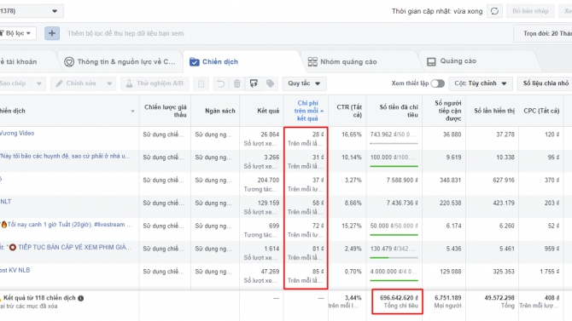Sort by Số lần hiển thị header
Viewport: 572px width, 321px height.
coord(494,111)
